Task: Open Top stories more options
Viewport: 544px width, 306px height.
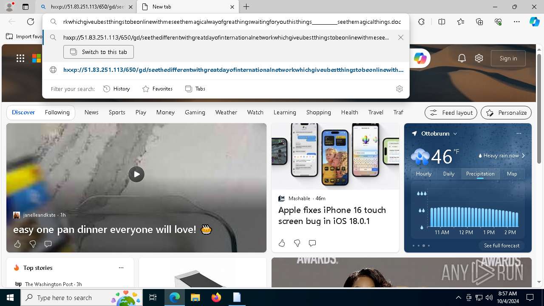Action: 121,268
